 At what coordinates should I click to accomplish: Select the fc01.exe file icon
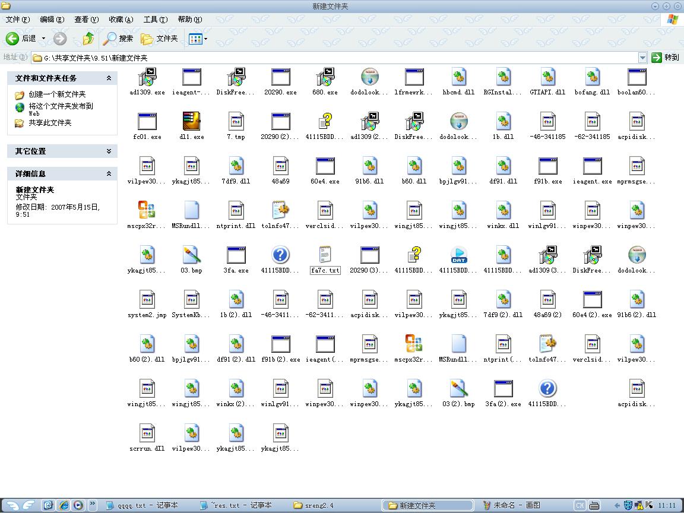coord(147,122)
